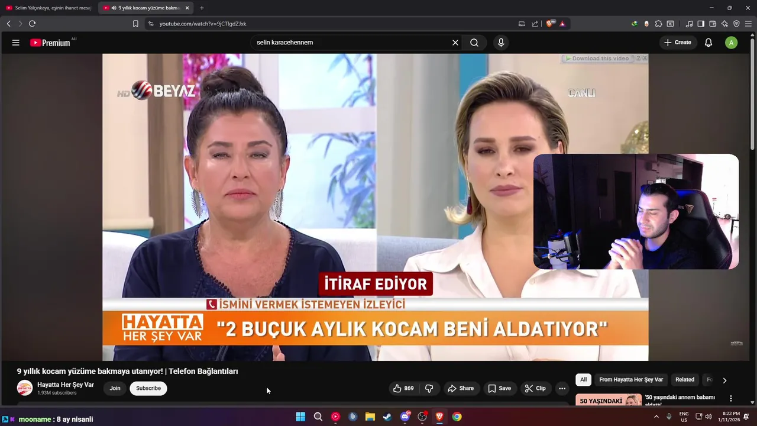Open the account avatar menu
Image resolution: width=757 pixels, height=426 pixels.
[x=732, y=43]
